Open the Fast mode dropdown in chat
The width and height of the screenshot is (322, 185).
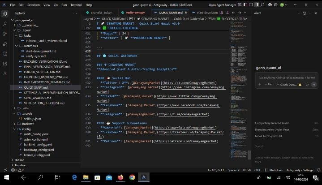coord(269,84)
